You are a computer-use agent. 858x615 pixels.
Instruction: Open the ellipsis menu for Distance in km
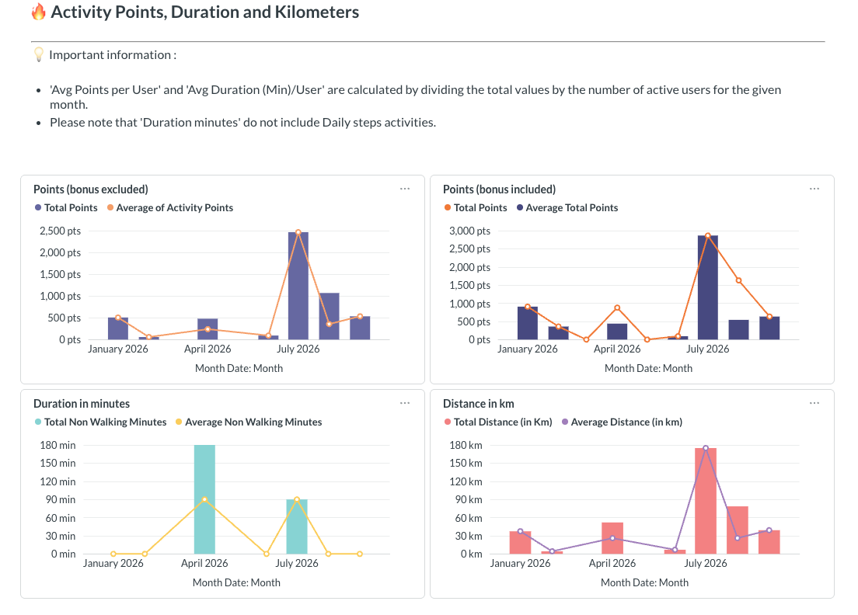[814, 403]
